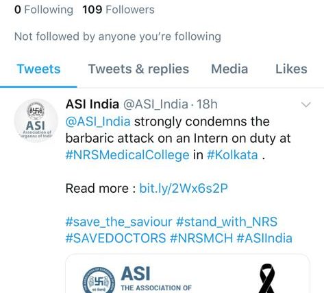Image resolution: width=324 pixels, height=293 pixels.
Task: View the 0 Following list
Action: pyautogui.click(x=44, y=10)
